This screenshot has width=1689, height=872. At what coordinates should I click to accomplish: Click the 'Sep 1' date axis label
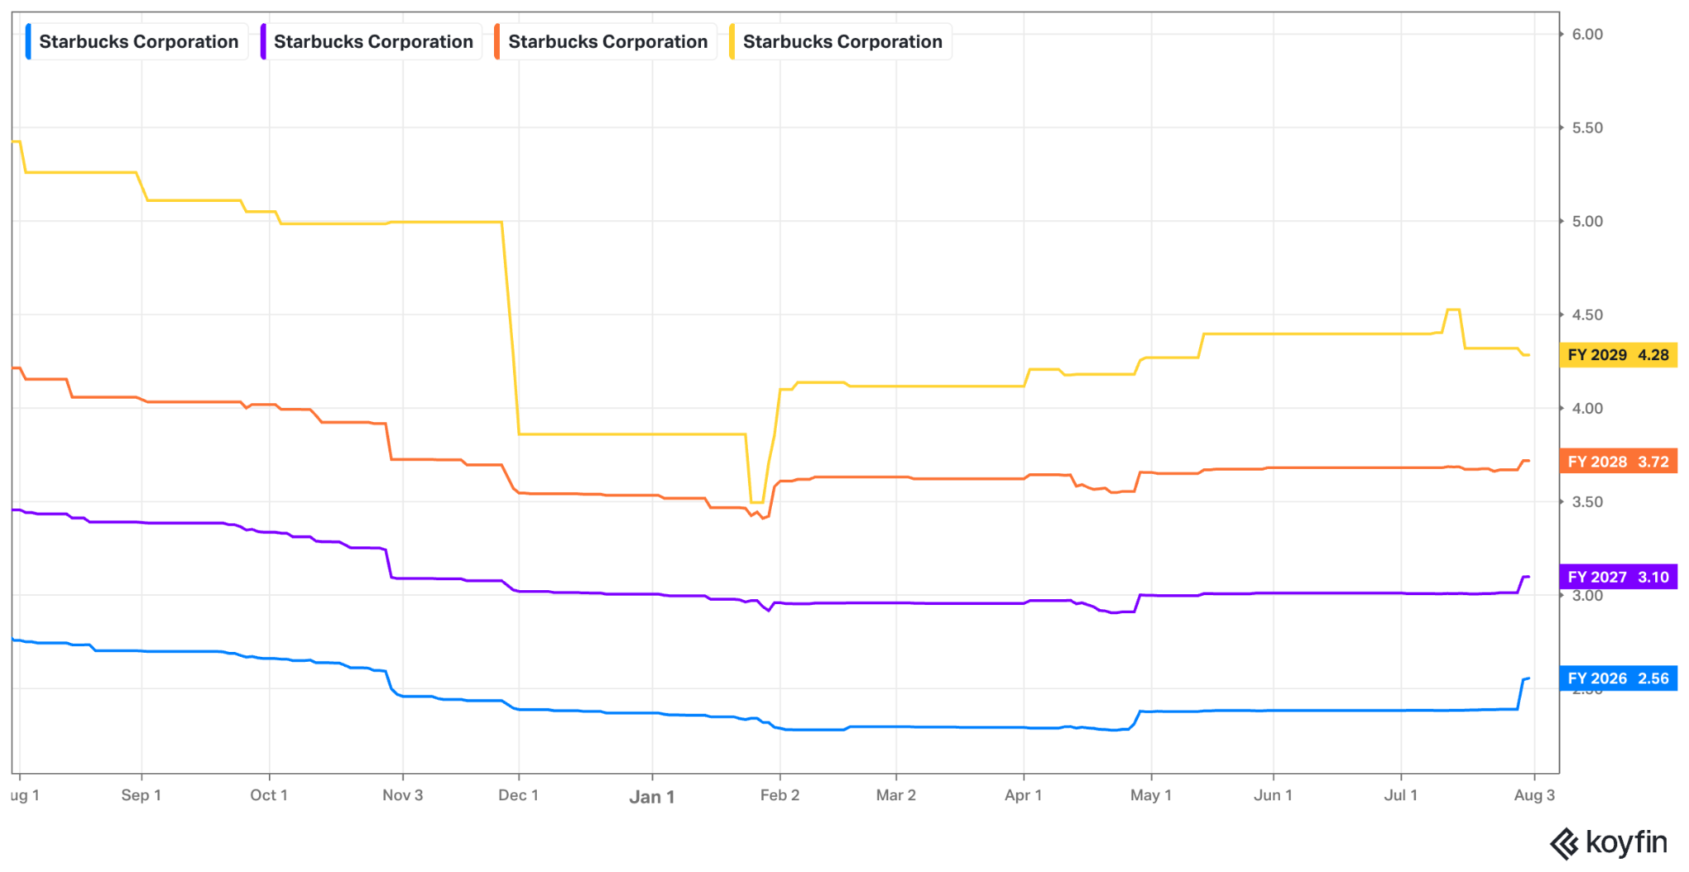[141, 795]
